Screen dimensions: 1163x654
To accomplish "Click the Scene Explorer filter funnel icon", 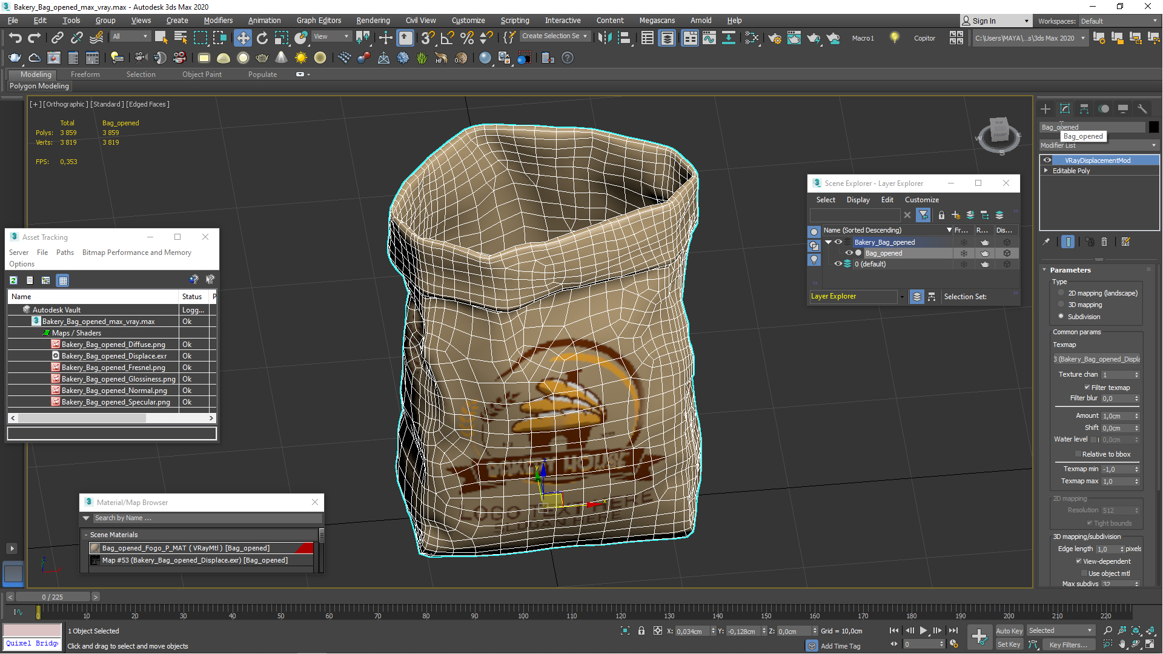I will 923,215.
